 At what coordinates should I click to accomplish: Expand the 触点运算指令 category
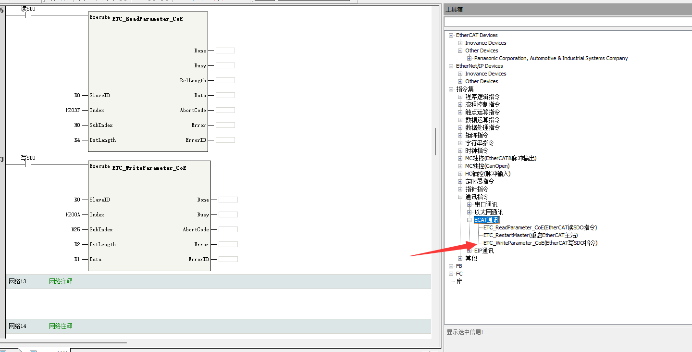tap(460, 112)
